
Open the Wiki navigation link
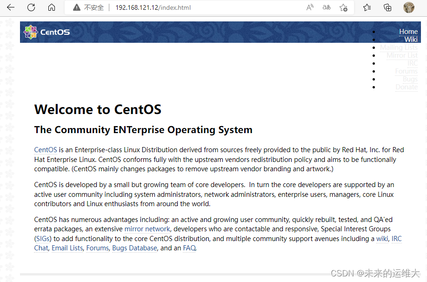411,40
